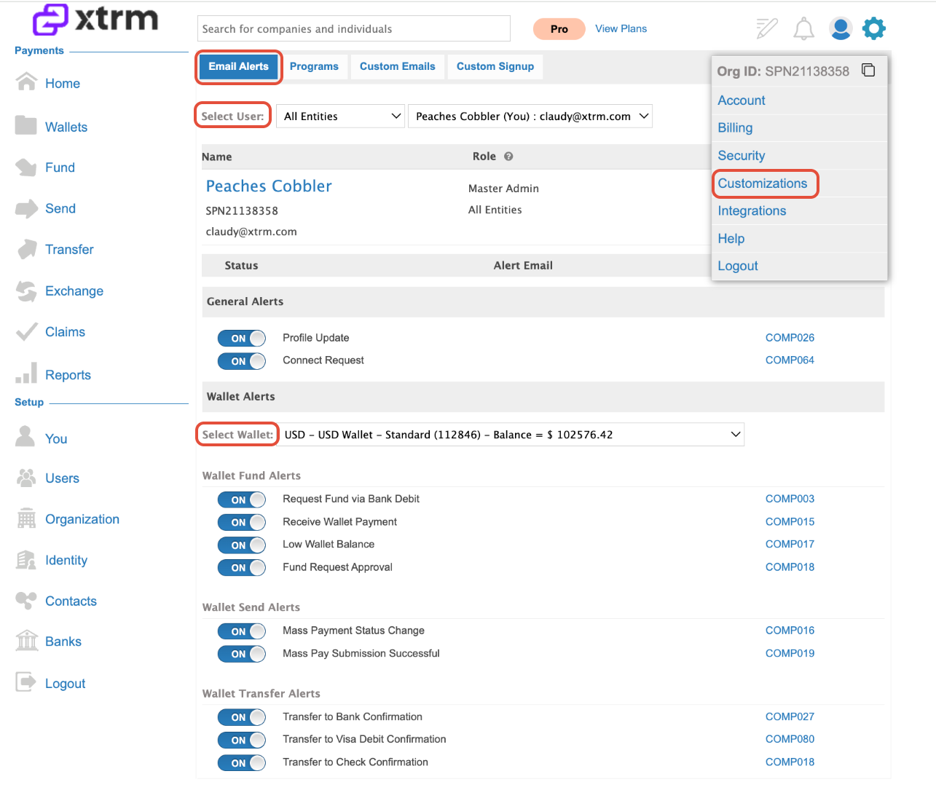The height and width of the screenshot is (806, 936).
Task: Select Security in the settings menu
Action: pyautogui.click(x=742, y=156)
